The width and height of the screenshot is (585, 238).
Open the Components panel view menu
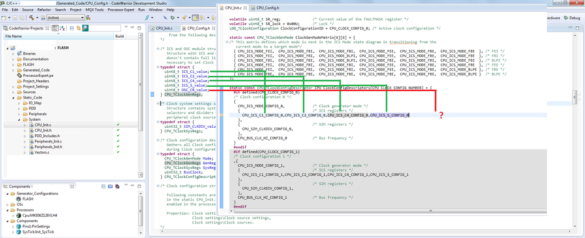point(126,185)
